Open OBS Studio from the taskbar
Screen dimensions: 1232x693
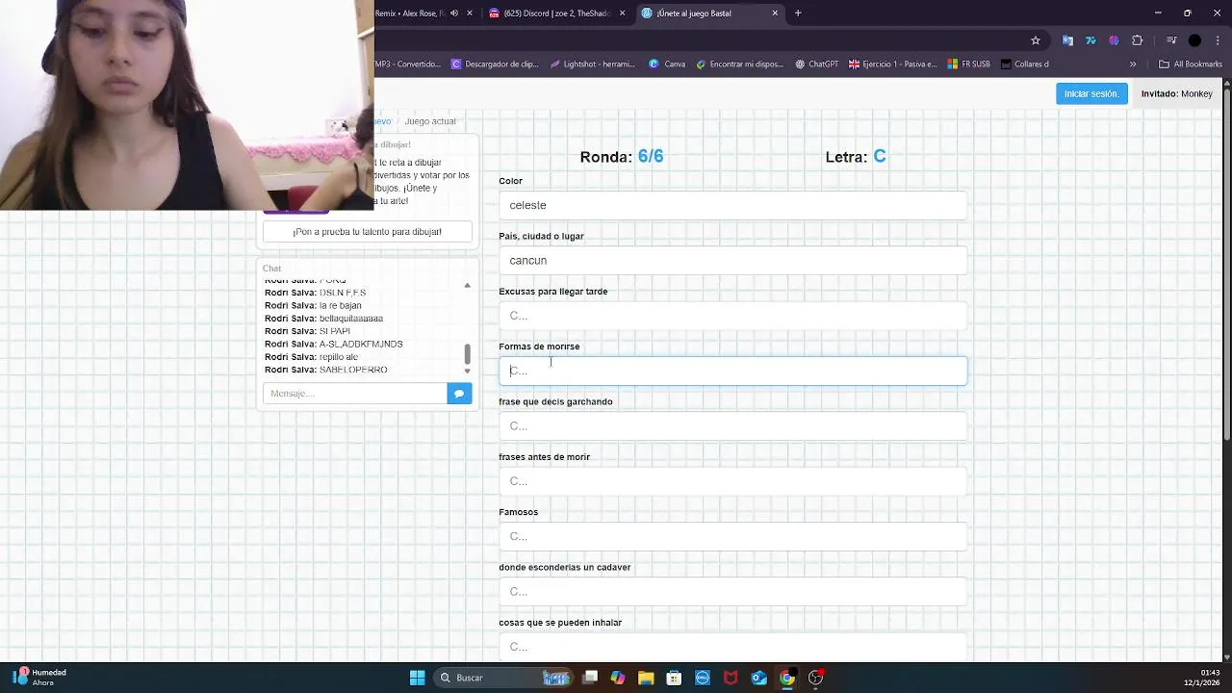point(815,678)
